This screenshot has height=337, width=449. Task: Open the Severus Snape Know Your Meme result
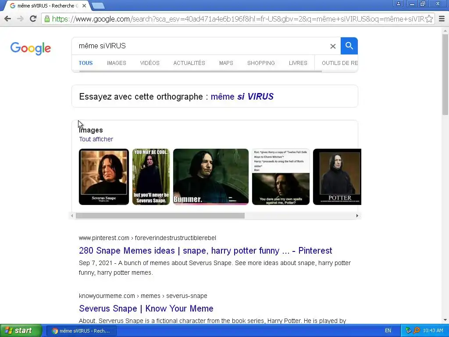point(146,308)
